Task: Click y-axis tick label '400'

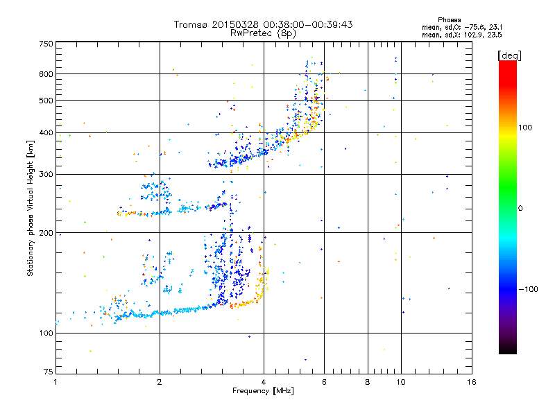Action: click(x=46, y=132)
